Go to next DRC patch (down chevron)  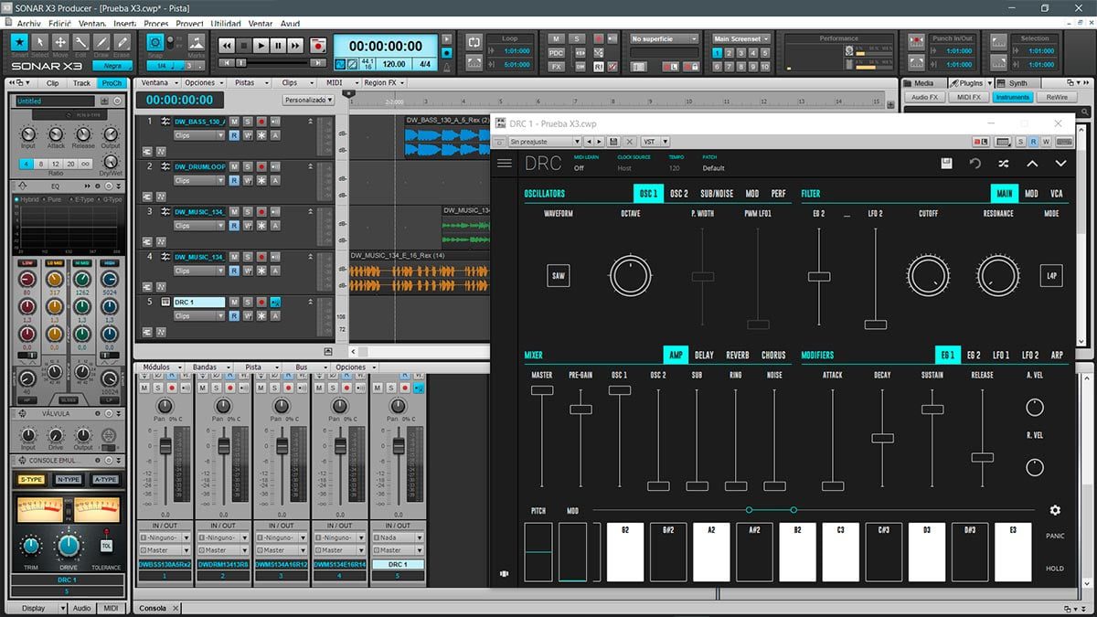1060,164
